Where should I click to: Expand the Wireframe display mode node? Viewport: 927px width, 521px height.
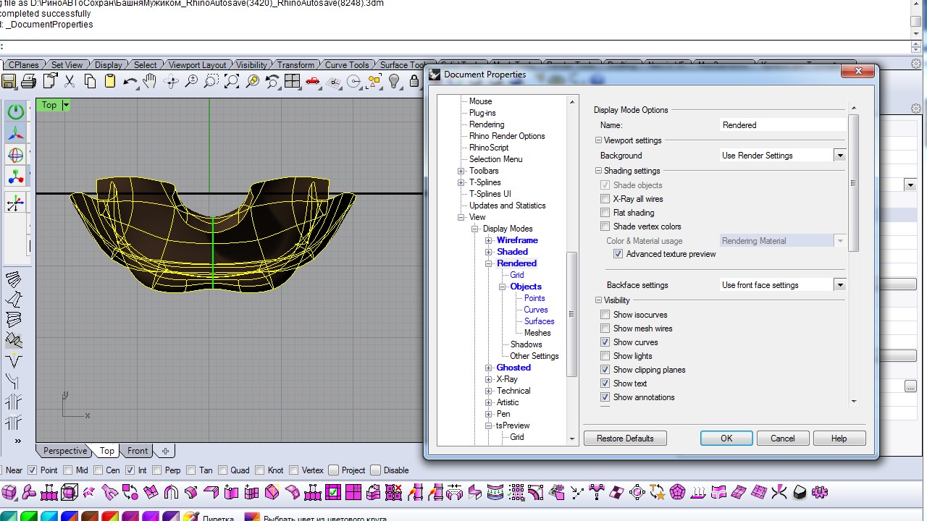point(489,240)
